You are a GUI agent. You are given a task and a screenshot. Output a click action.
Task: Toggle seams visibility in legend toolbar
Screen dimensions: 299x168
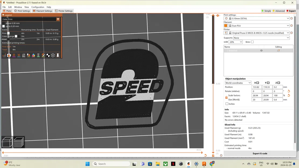24,55
